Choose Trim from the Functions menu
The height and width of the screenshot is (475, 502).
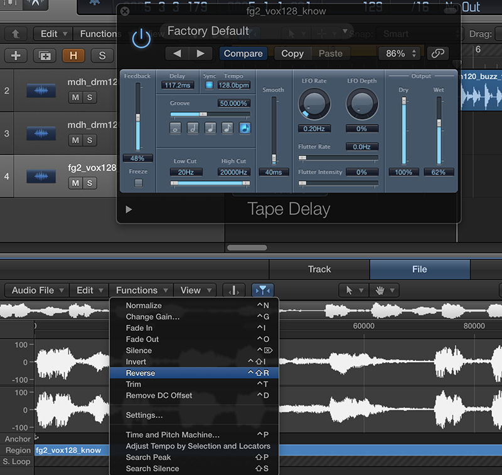coord(194,384)
